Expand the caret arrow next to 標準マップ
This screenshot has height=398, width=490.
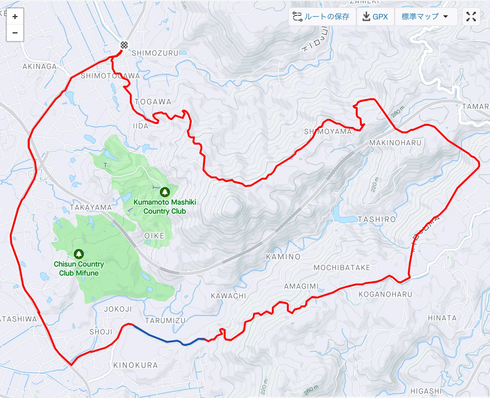[446, 17]
